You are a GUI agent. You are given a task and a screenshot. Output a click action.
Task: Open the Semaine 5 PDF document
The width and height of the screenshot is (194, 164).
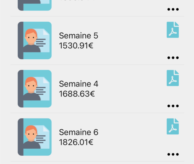click(x=173, y=30)
